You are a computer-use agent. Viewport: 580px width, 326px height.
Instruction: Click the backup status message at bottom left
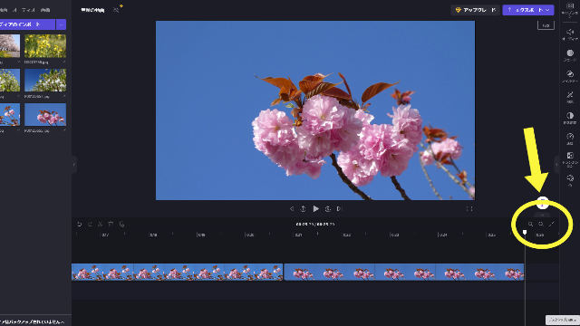(33, 322)
